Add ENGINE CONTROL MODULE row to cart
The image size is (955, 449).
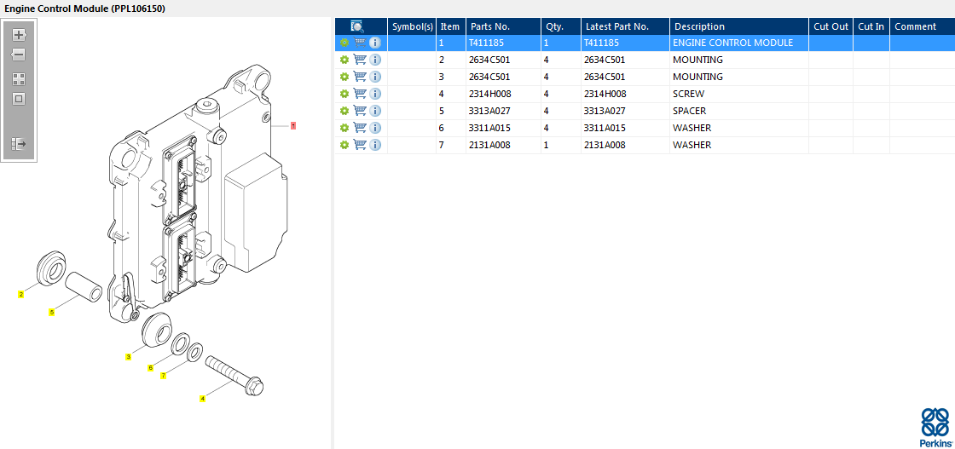click(360, 43)
